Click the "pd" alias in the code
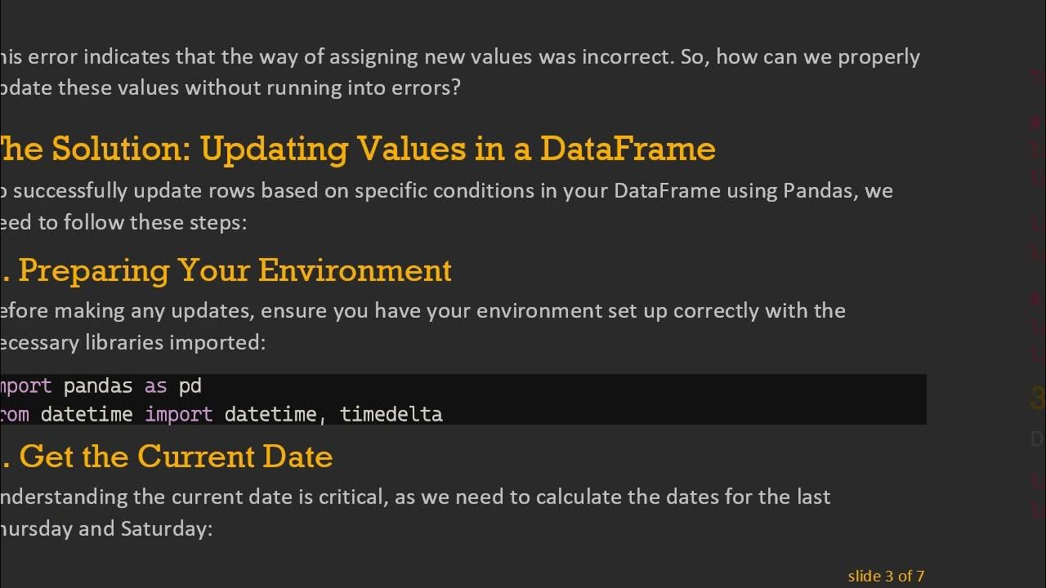 190,385
